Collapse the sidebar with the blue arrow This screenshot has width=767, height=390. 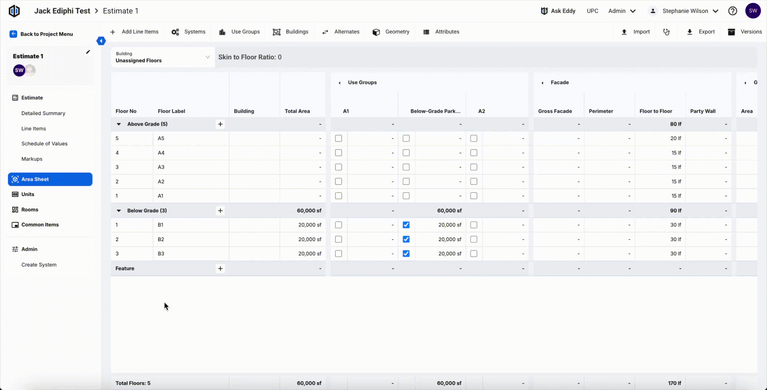[x=101, y=41]
